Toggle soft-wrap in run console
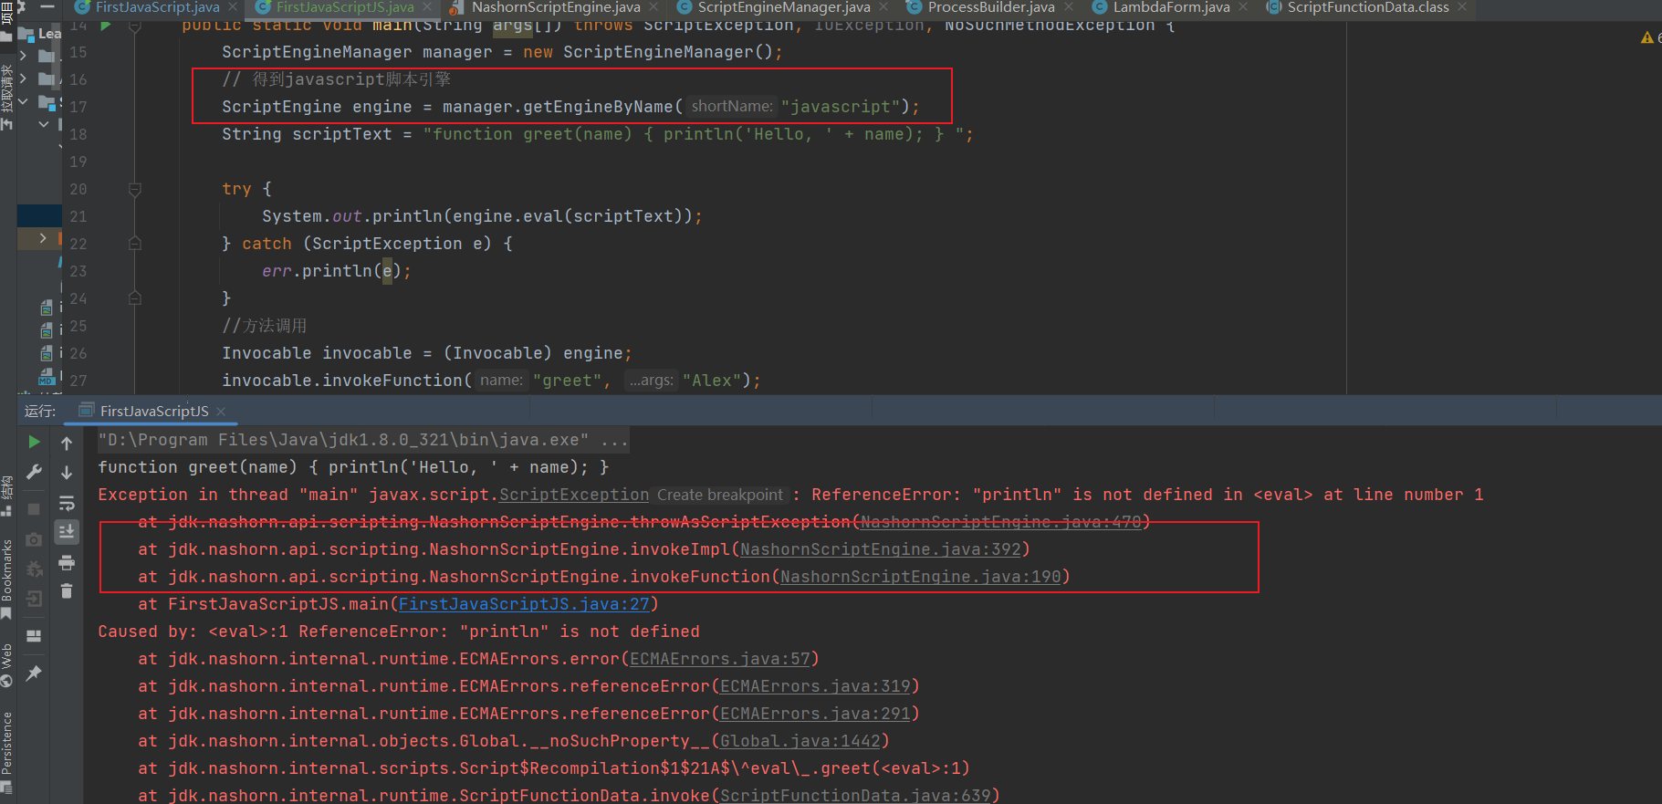1662x804 pixels. click(x=67, y=503)
